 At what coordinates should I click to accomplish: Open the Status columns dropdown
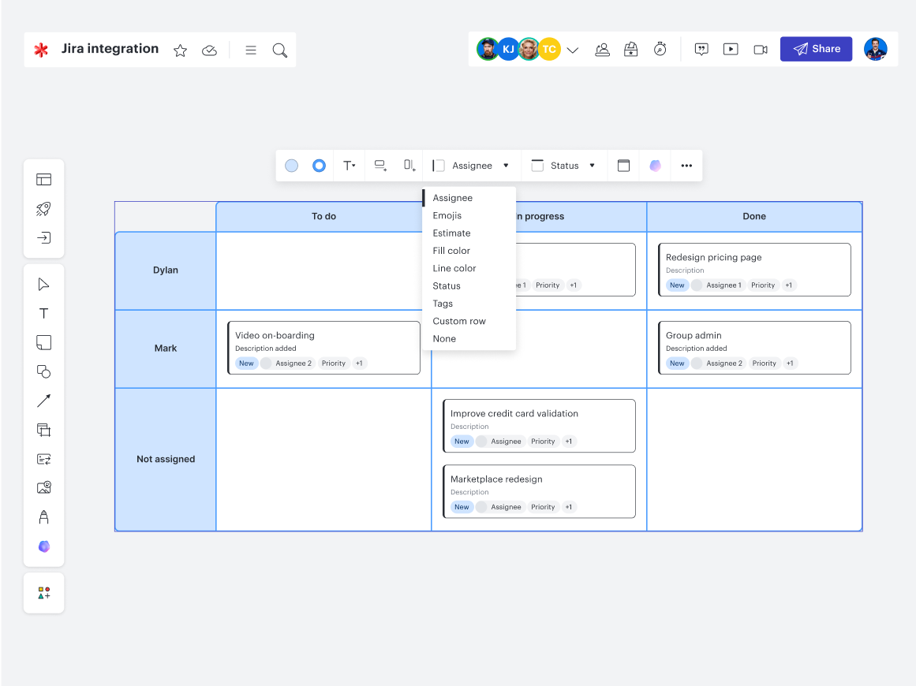564,166
